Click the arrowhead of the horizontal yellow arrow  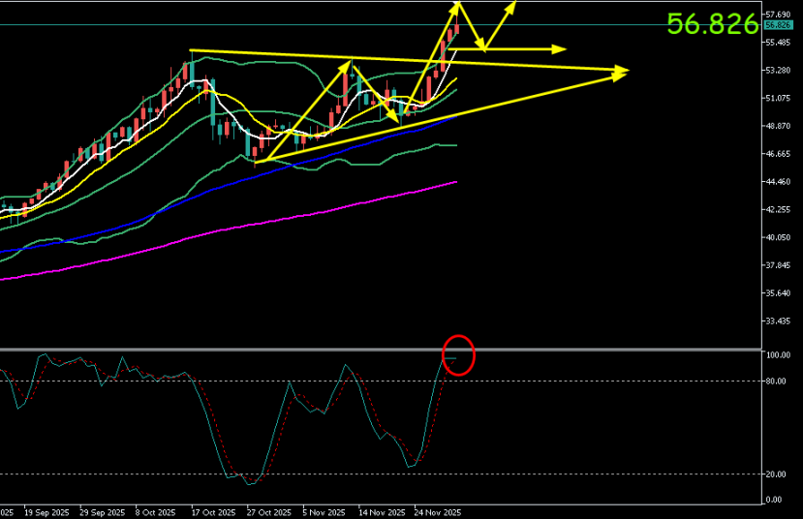click(561, 48)
